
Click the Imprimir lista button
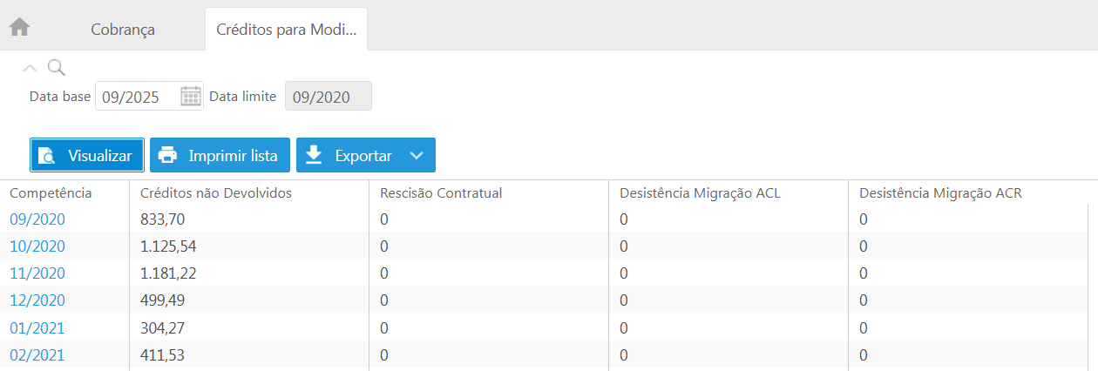(x=219, y=156)
